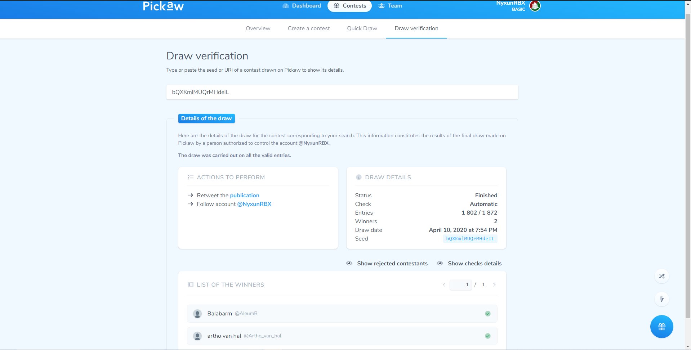Click the seed code bQXKmlMUQrMHdeIL badge
Image resolution: width=691 pixels, height=350 pixels.
coord(470,239)
